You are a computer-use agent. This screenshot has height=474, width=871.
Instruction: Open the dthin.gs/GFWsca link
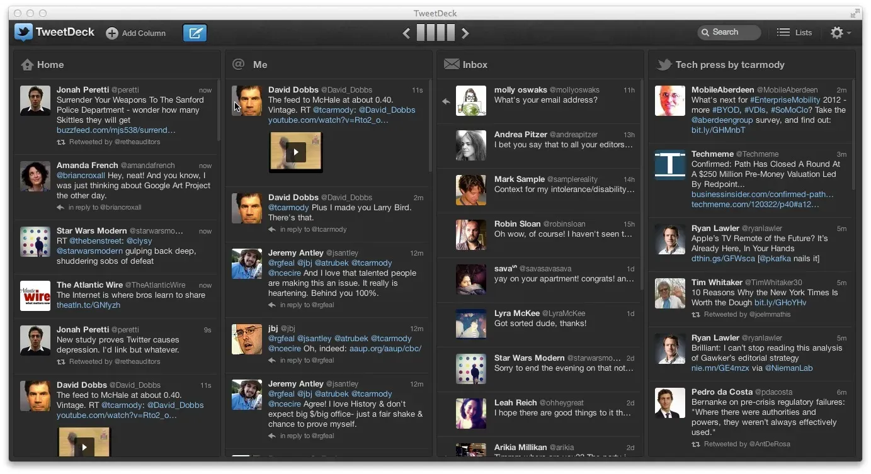point(723,259)
